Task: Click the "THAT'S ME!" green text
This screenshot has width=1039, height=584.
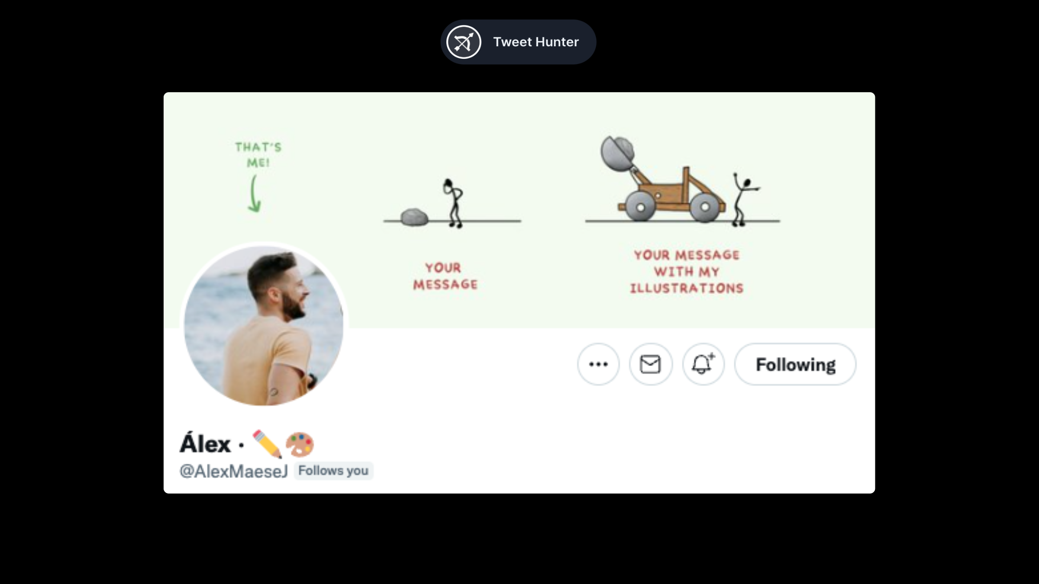Action: [258, 154]
